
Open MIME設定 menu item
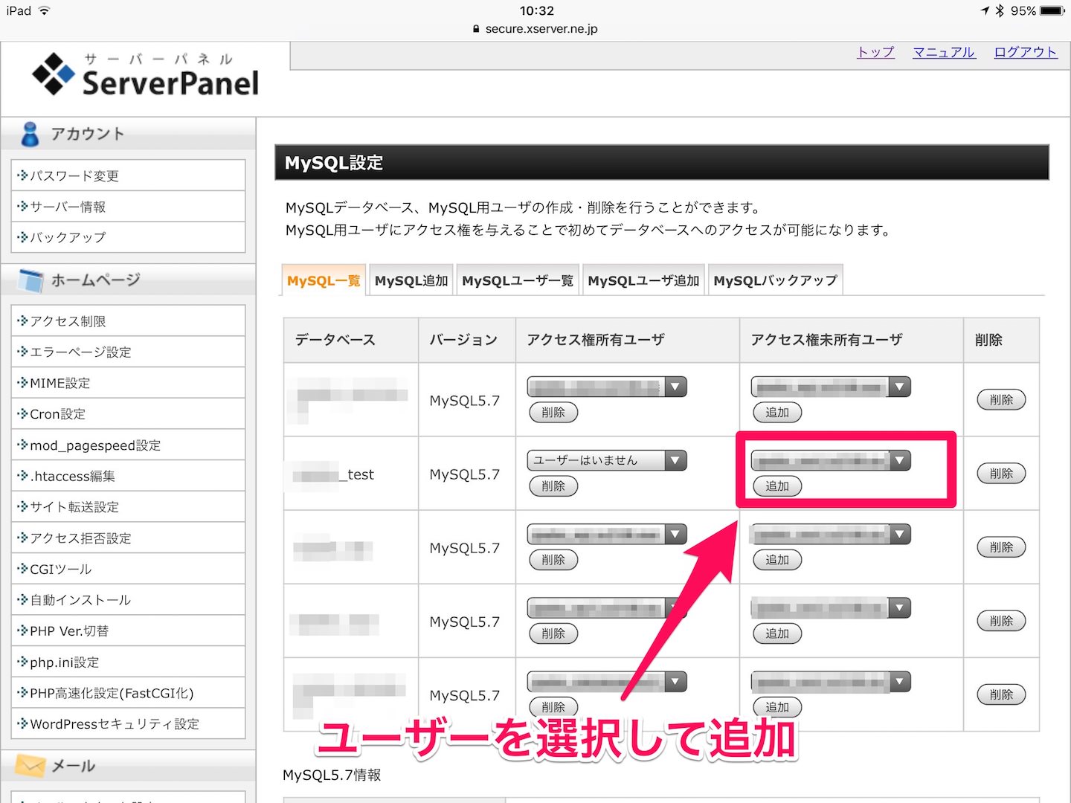click(128, 383)
